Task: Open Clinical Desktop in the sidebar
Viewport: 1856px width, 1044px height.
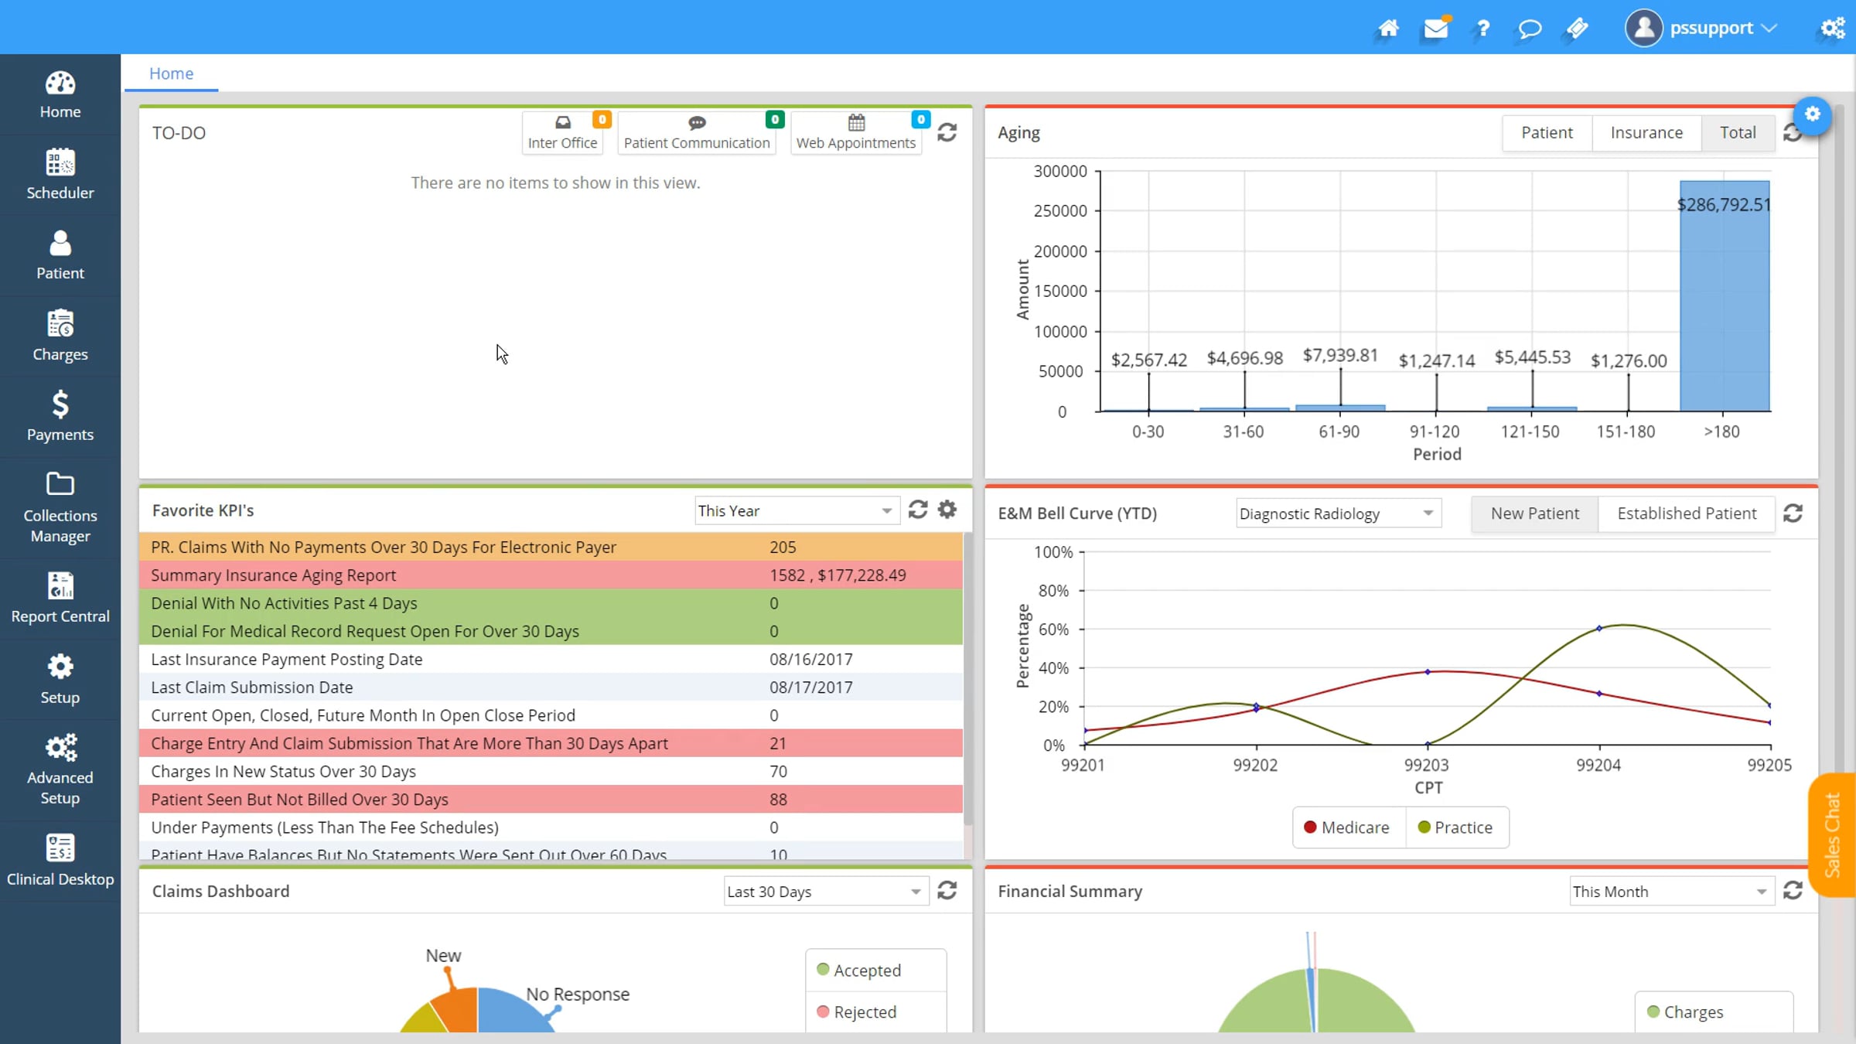Action: click(x=60, y=860)
